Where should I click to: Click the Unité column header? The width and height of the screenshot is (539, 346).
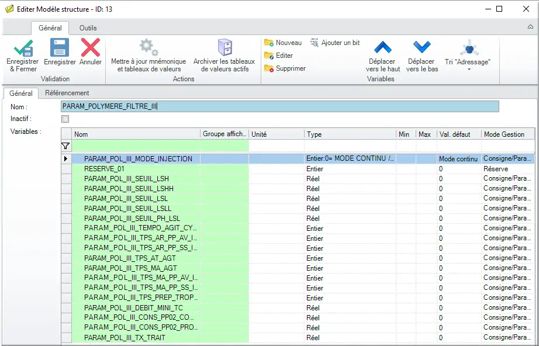pos(277,134)
